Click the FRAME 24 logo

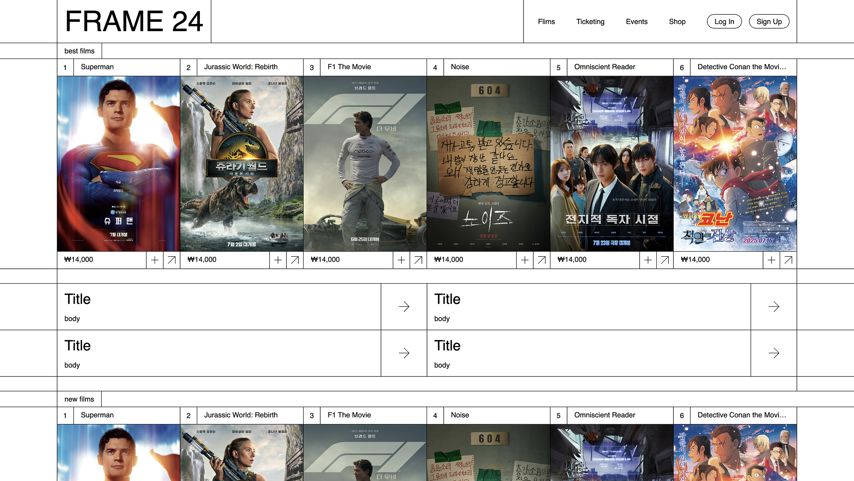click(134, 21)
